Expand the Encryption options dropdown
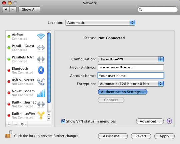 (131, 84)
